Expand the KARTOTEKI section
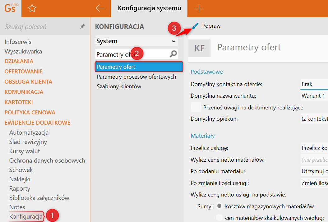The height and width of the screenshot is (222, 328). (19, 102)
